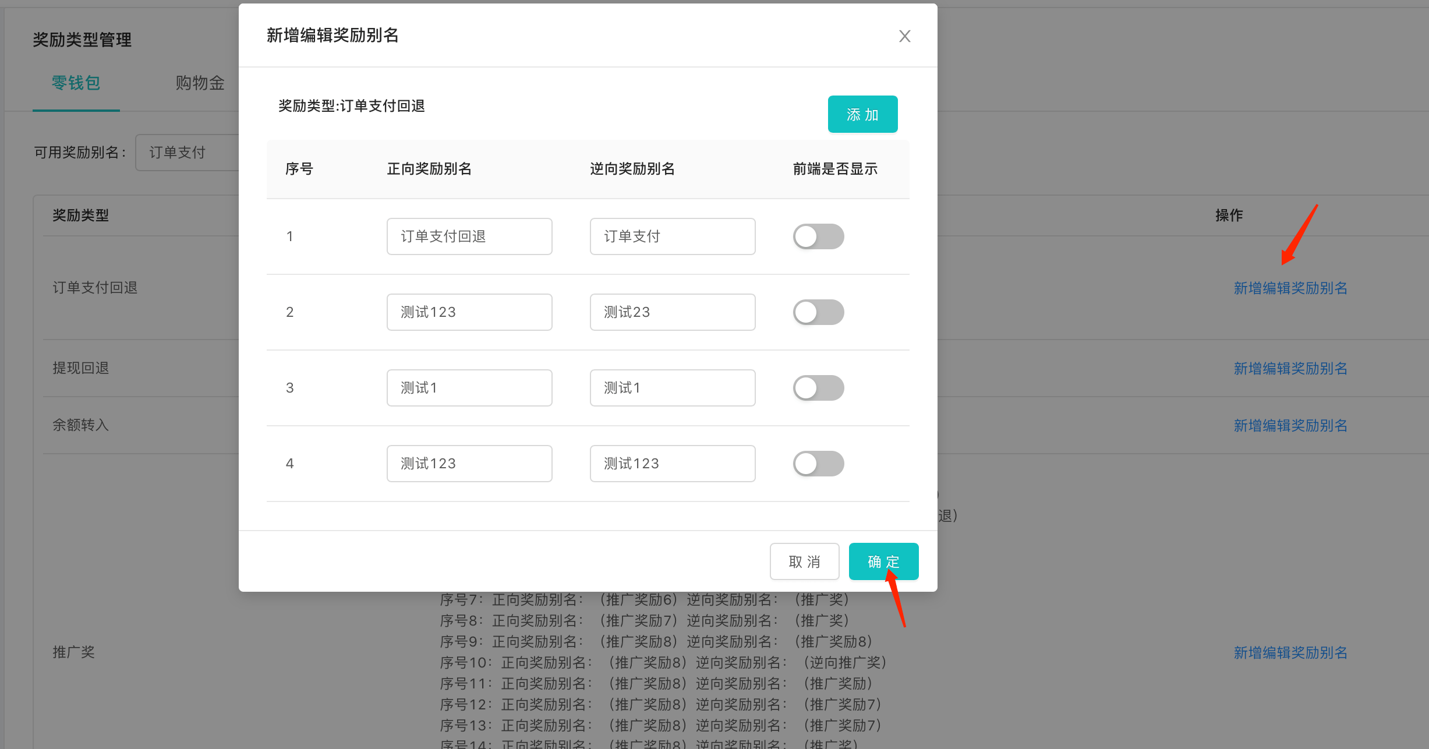Click the 订单支付回退 forward alias input
The width and height of the screenshot is (1429, 749).
click(x=469, y=236)
